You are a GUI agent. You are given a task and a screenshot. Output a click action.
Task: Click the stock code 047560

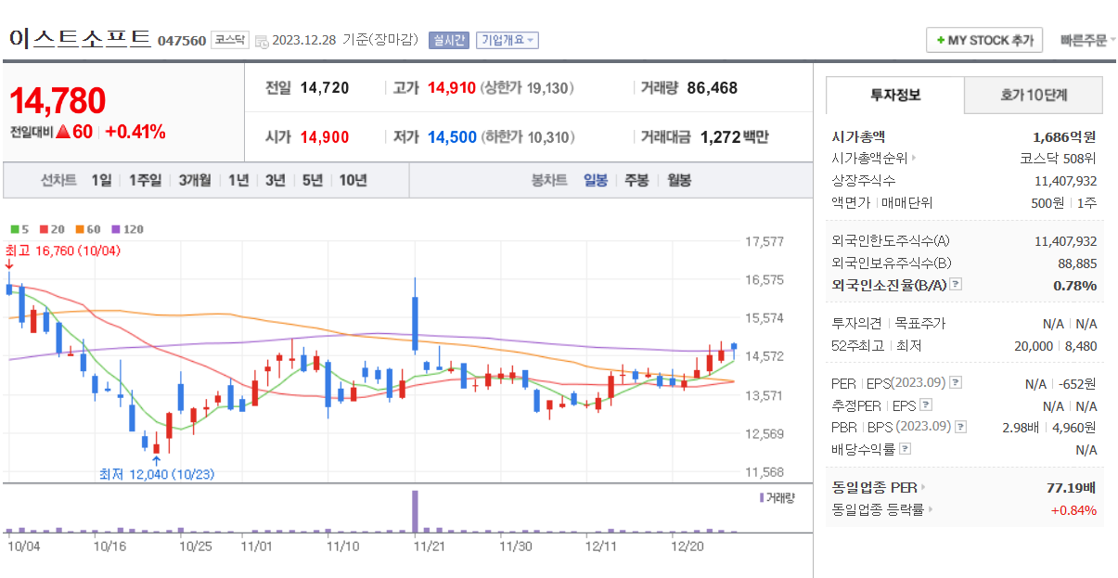(182, 41)
